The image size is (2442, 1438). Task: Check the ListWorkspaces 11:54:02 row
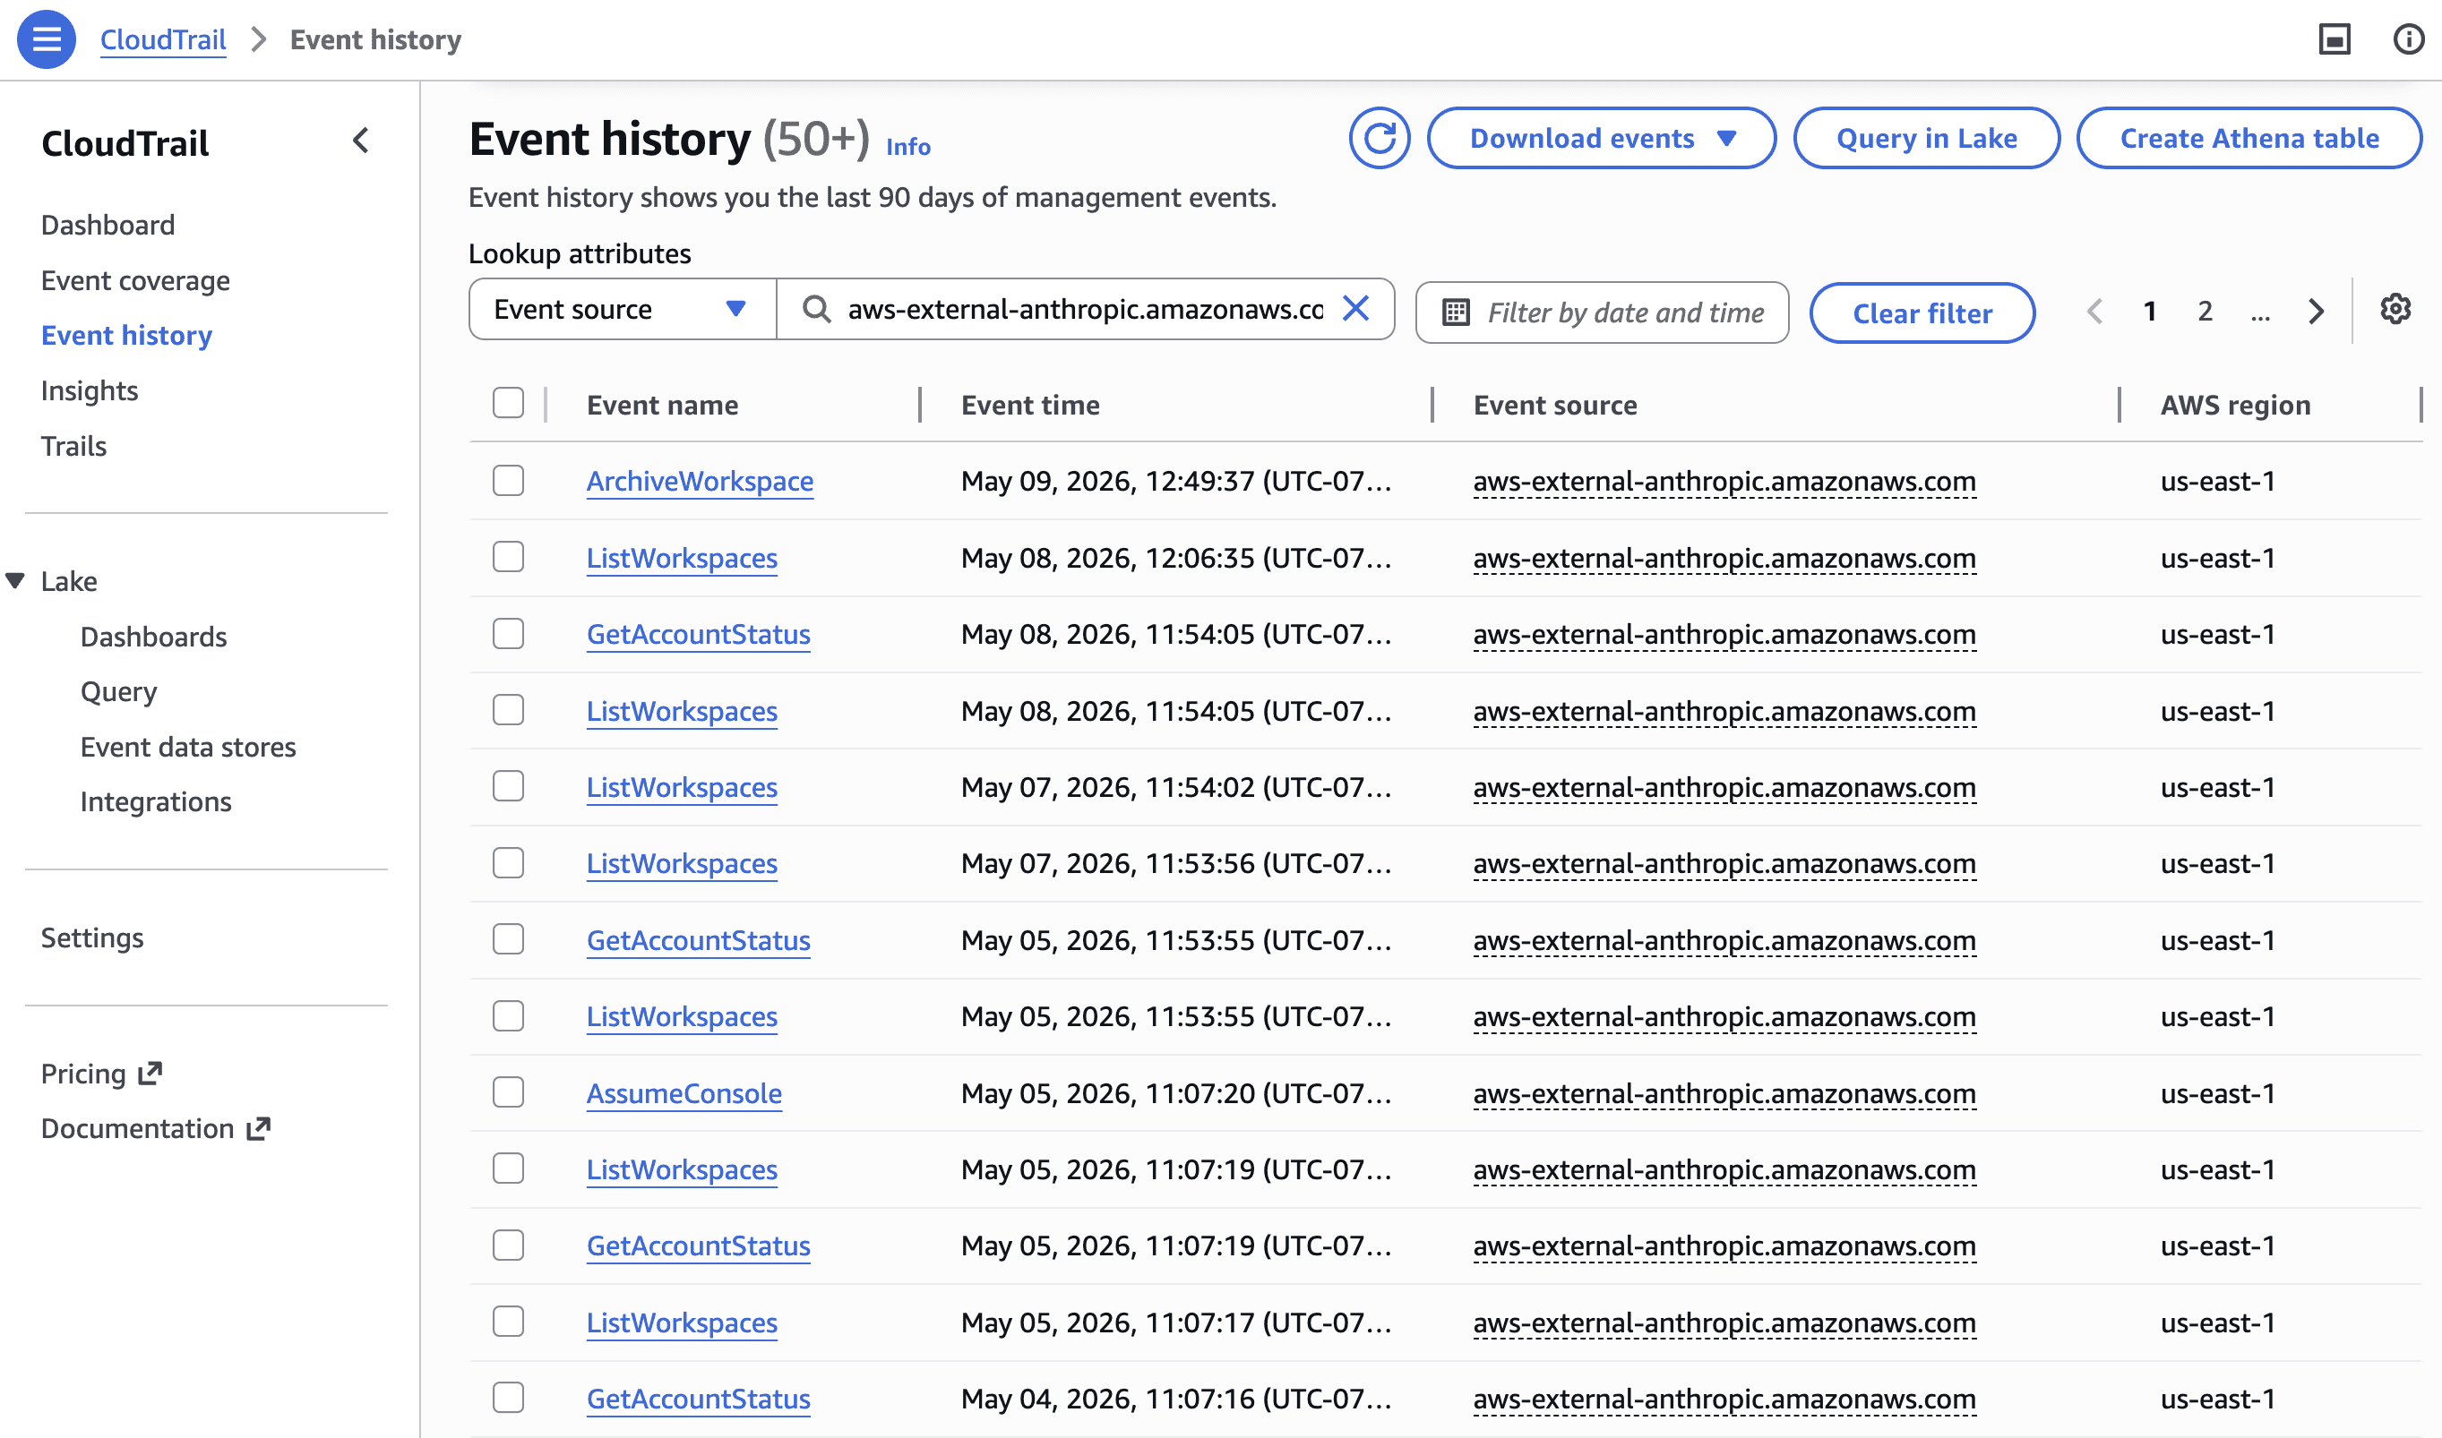pyautogui.click(x=508, y=787)
